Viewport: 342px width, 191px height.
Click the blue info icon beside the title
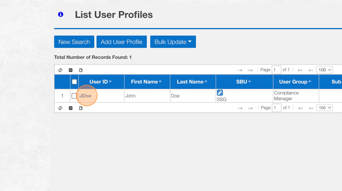(61, 14)
